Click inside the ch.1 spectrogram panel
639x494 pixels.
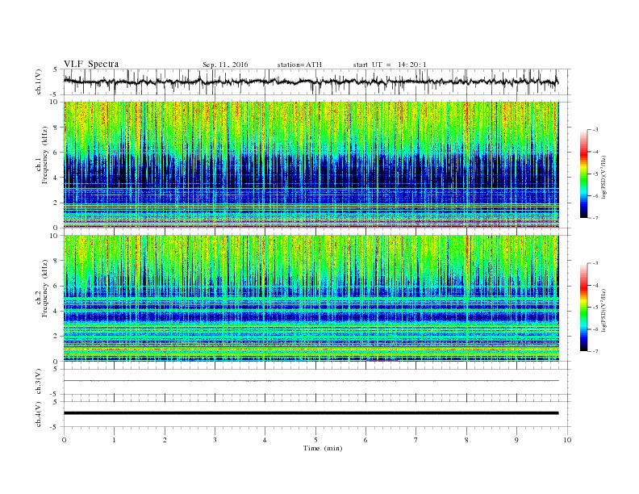[311, 165]
